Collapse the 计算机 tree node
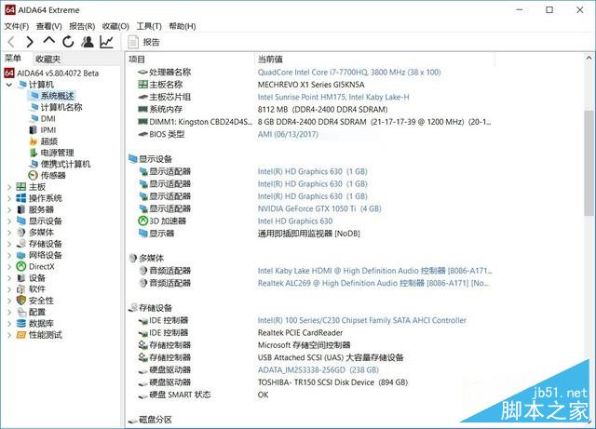 (x=9, y=85)
